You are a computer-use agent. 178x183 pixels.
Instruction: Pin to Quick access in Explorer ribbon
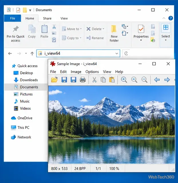tap(16, 34)
